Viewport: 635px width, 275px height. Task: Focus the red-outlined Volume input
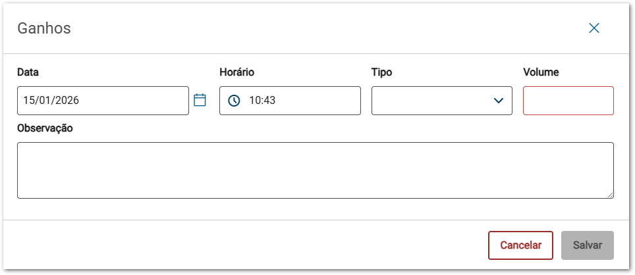pyautogui.click(x=568, y=101)
